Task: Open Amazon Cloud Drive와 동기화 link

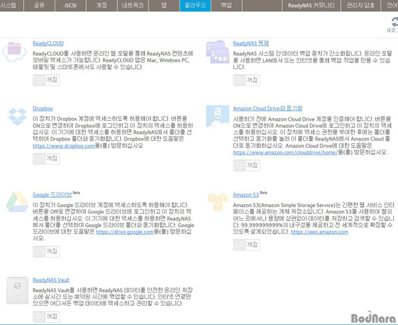Action: coord(268,109)
